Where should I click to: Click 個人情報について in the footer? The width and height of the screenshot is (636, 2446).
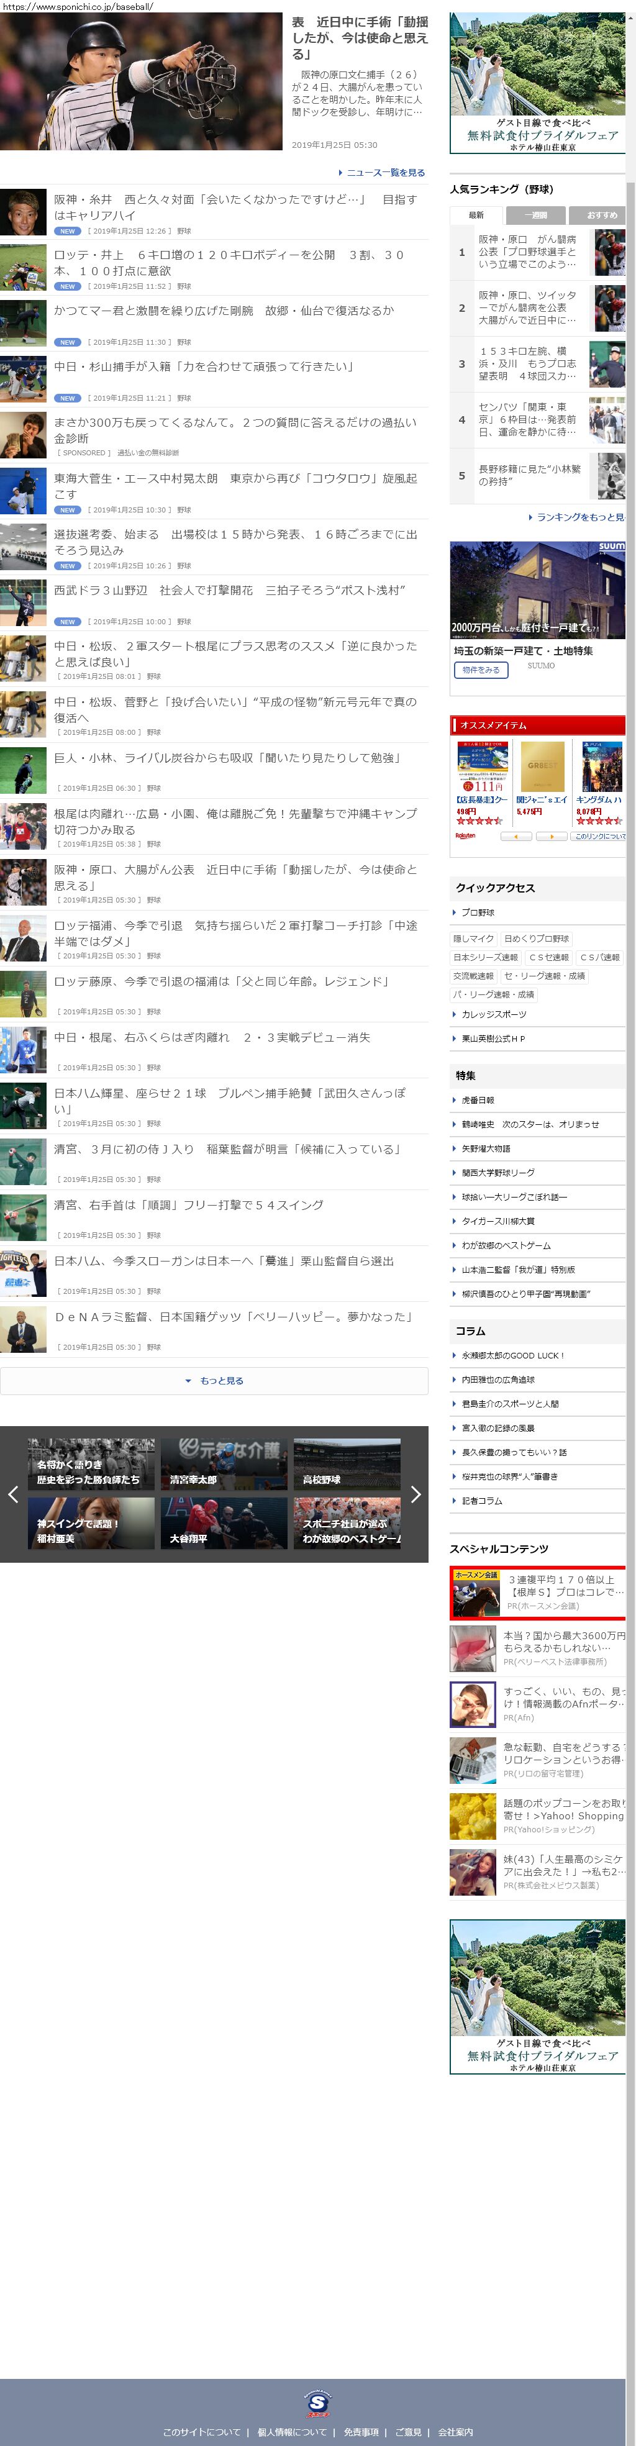291,2432
